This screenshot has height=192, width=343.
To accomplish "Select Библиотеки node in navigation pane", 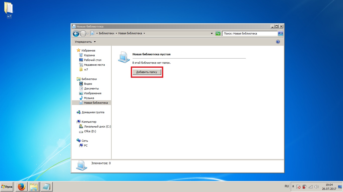I will pyautogui.click(x=89, y=79).
